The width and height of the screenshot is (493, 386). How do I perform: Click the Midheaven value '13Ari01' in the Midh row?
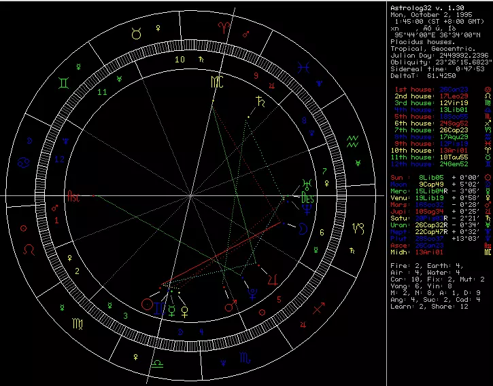[x=430, y=252]
